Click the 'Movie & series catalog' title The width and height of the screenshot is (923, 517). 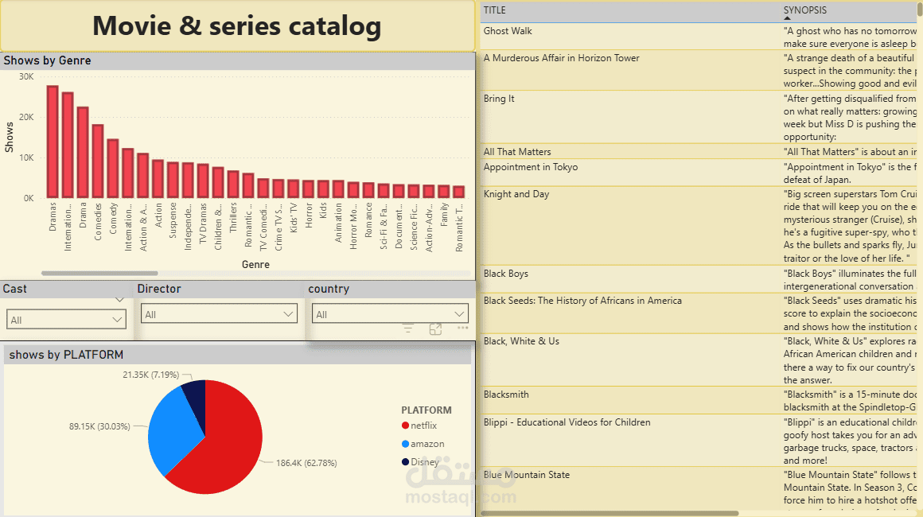(236, 26)
